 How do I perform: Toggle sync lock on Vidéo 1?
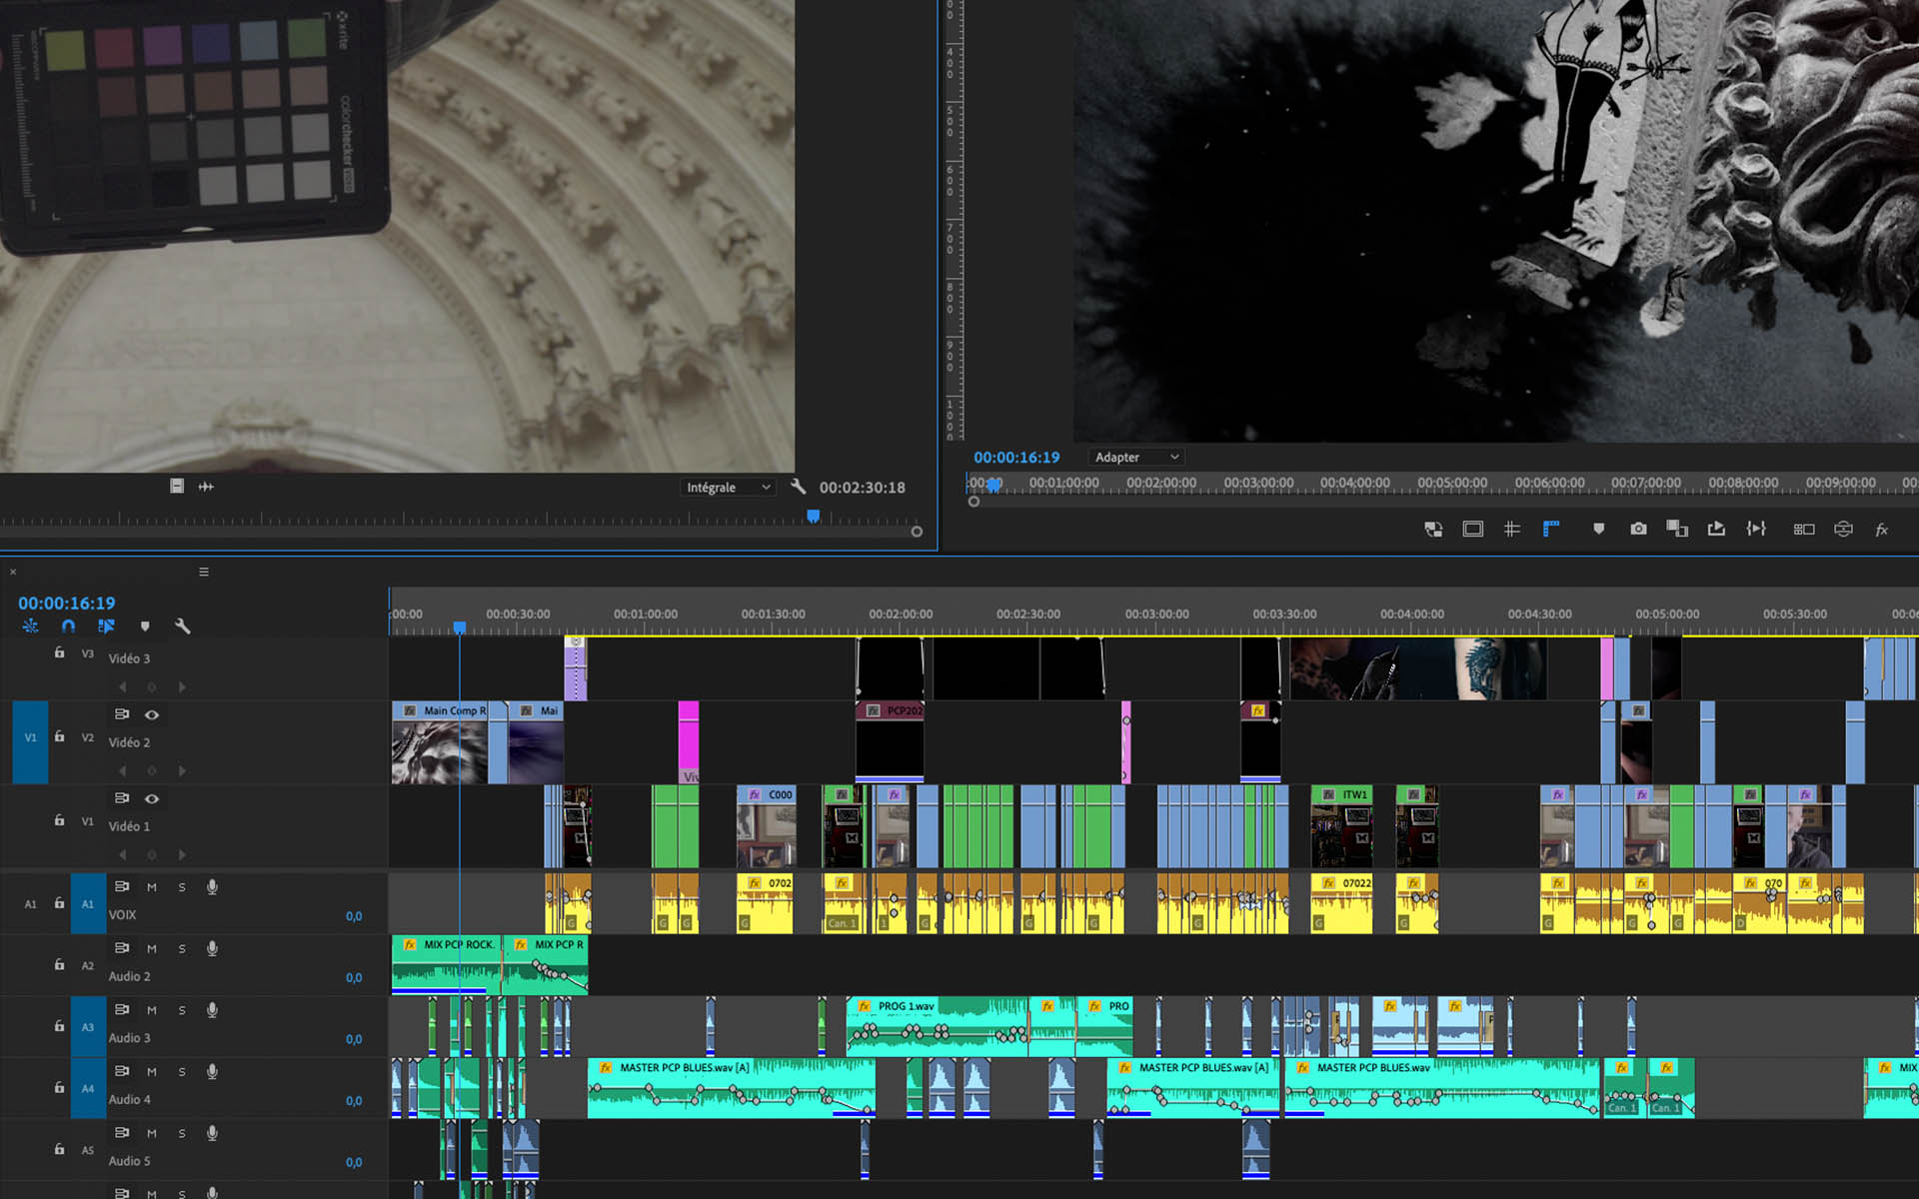pos(122,799)
